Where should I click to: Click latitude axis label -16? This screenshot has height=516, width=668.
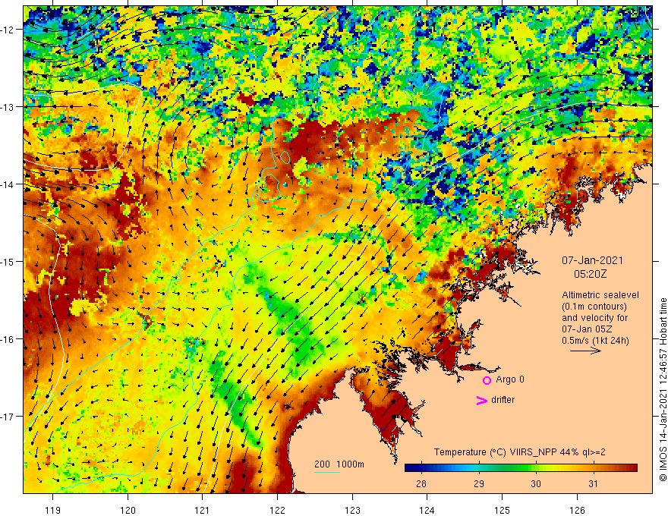tap(8, 339)
